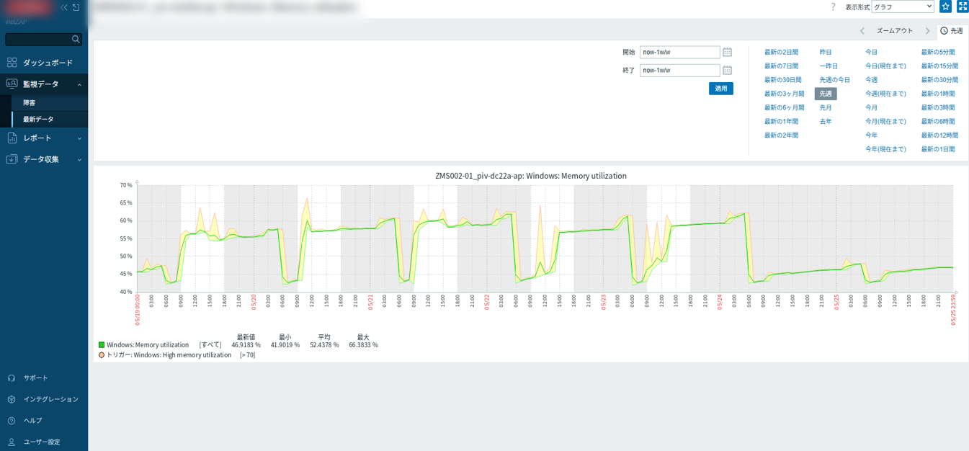Open the start date calendar picker

point(727,53)
